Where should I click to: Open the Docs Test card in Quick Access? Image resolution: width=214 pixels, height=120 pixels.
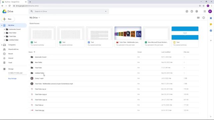99,37
